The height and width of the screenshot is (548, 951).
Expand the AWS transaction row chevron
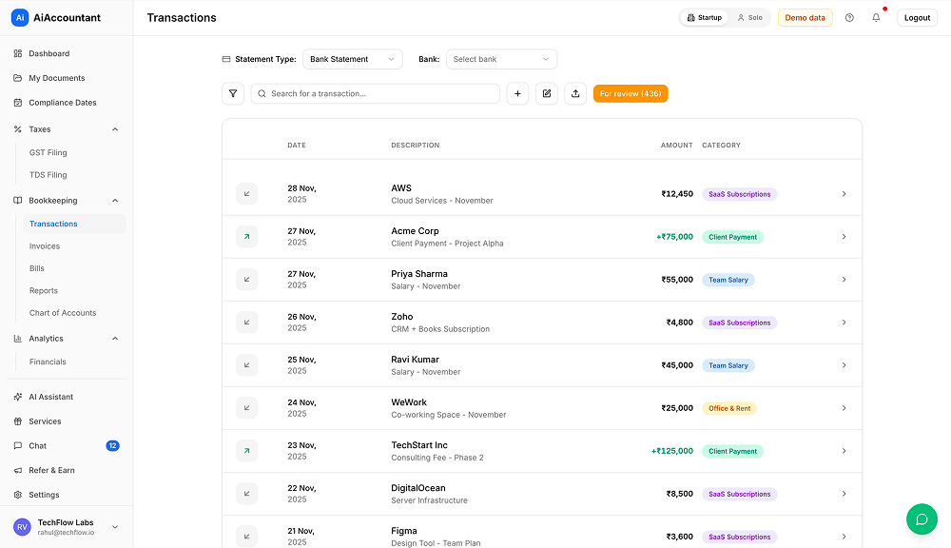point(844,193)
